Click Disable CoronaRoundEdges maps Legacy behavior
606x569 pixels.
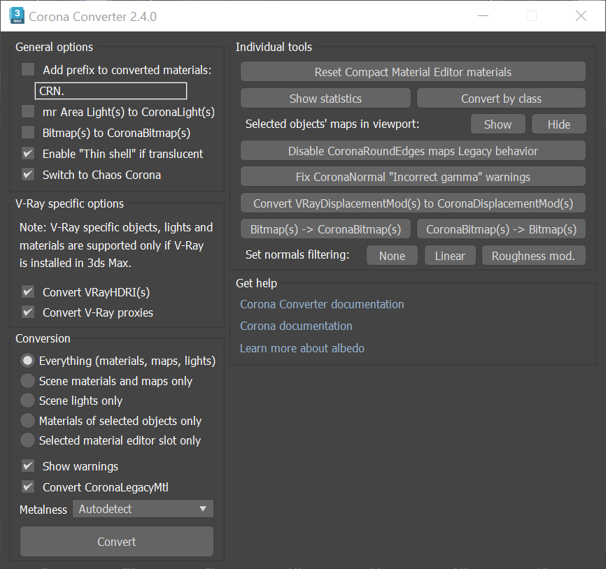point(413,150)
